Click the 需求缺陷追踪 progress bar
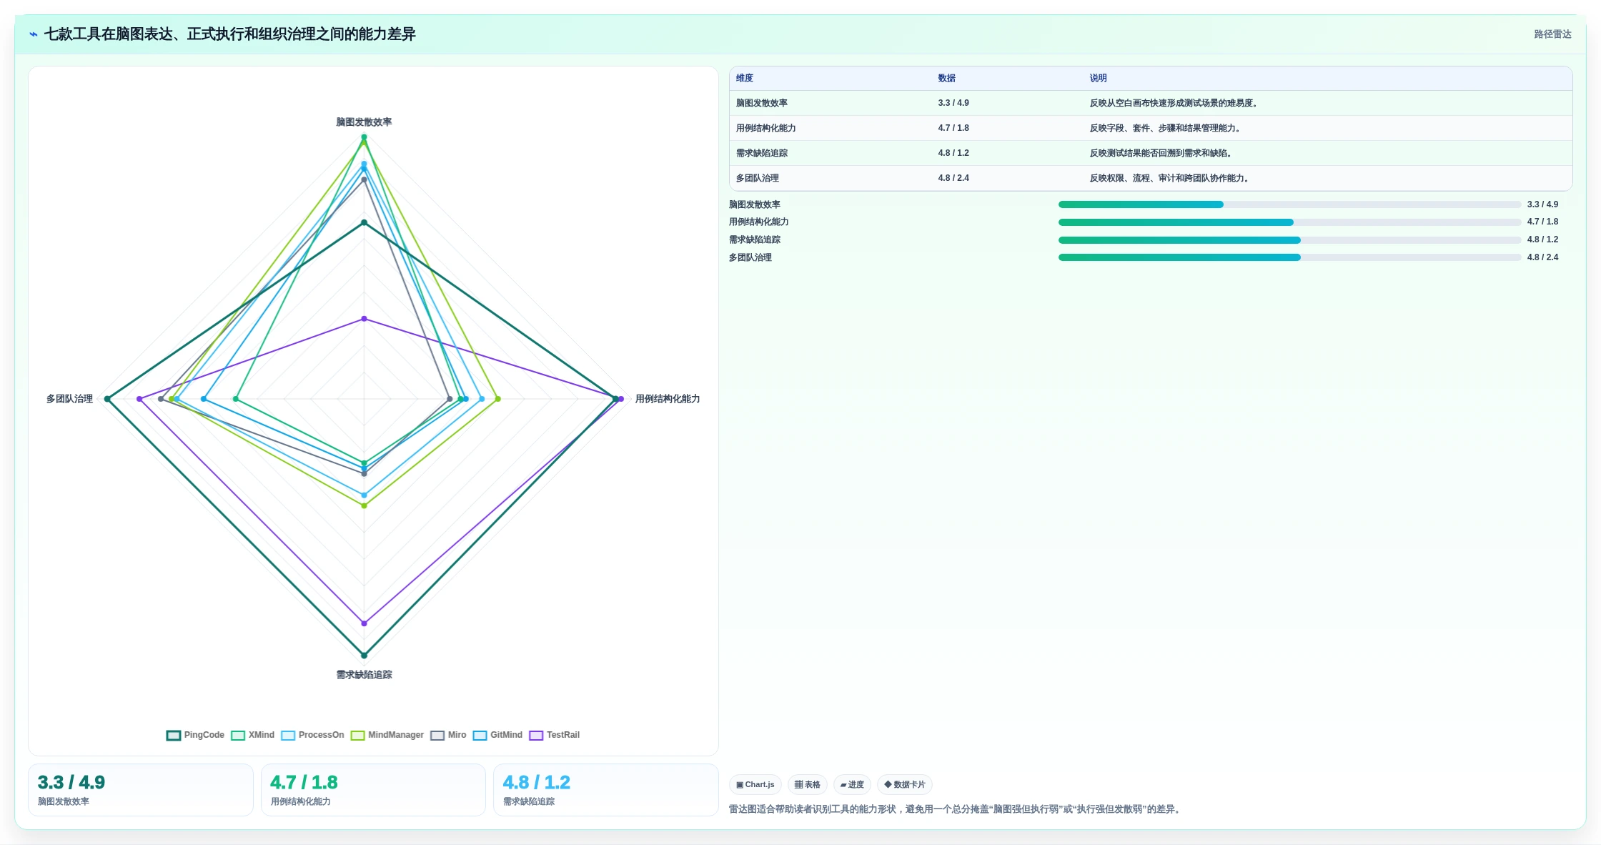1601x845 pixels. 1289,240
